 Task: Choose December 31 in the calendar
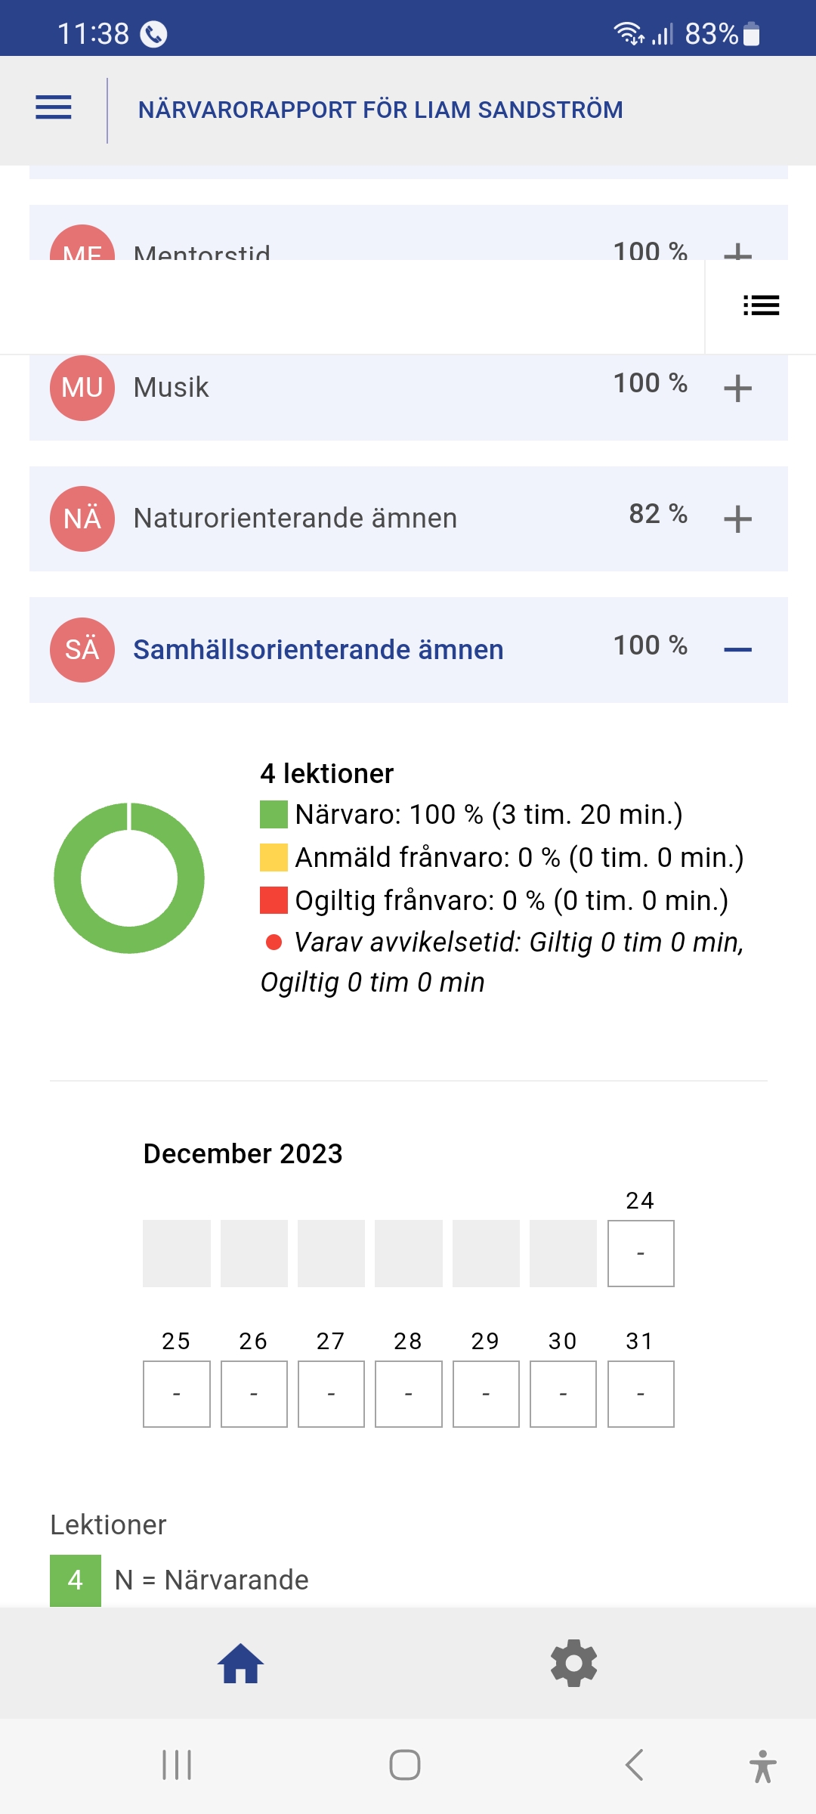coord(641,1394)
